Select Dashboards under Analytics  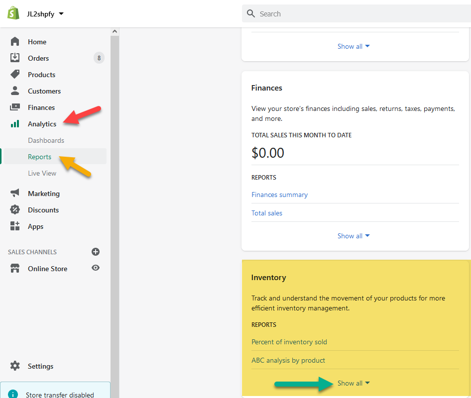46,140
